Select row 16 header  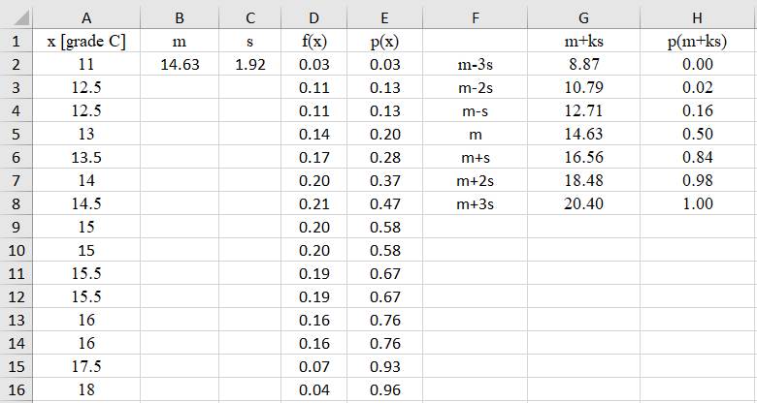(16, 390)
